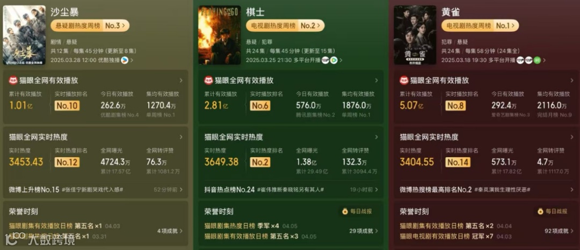
Task: View 黄雀 92项成就 list
Action: coord(559,231)
